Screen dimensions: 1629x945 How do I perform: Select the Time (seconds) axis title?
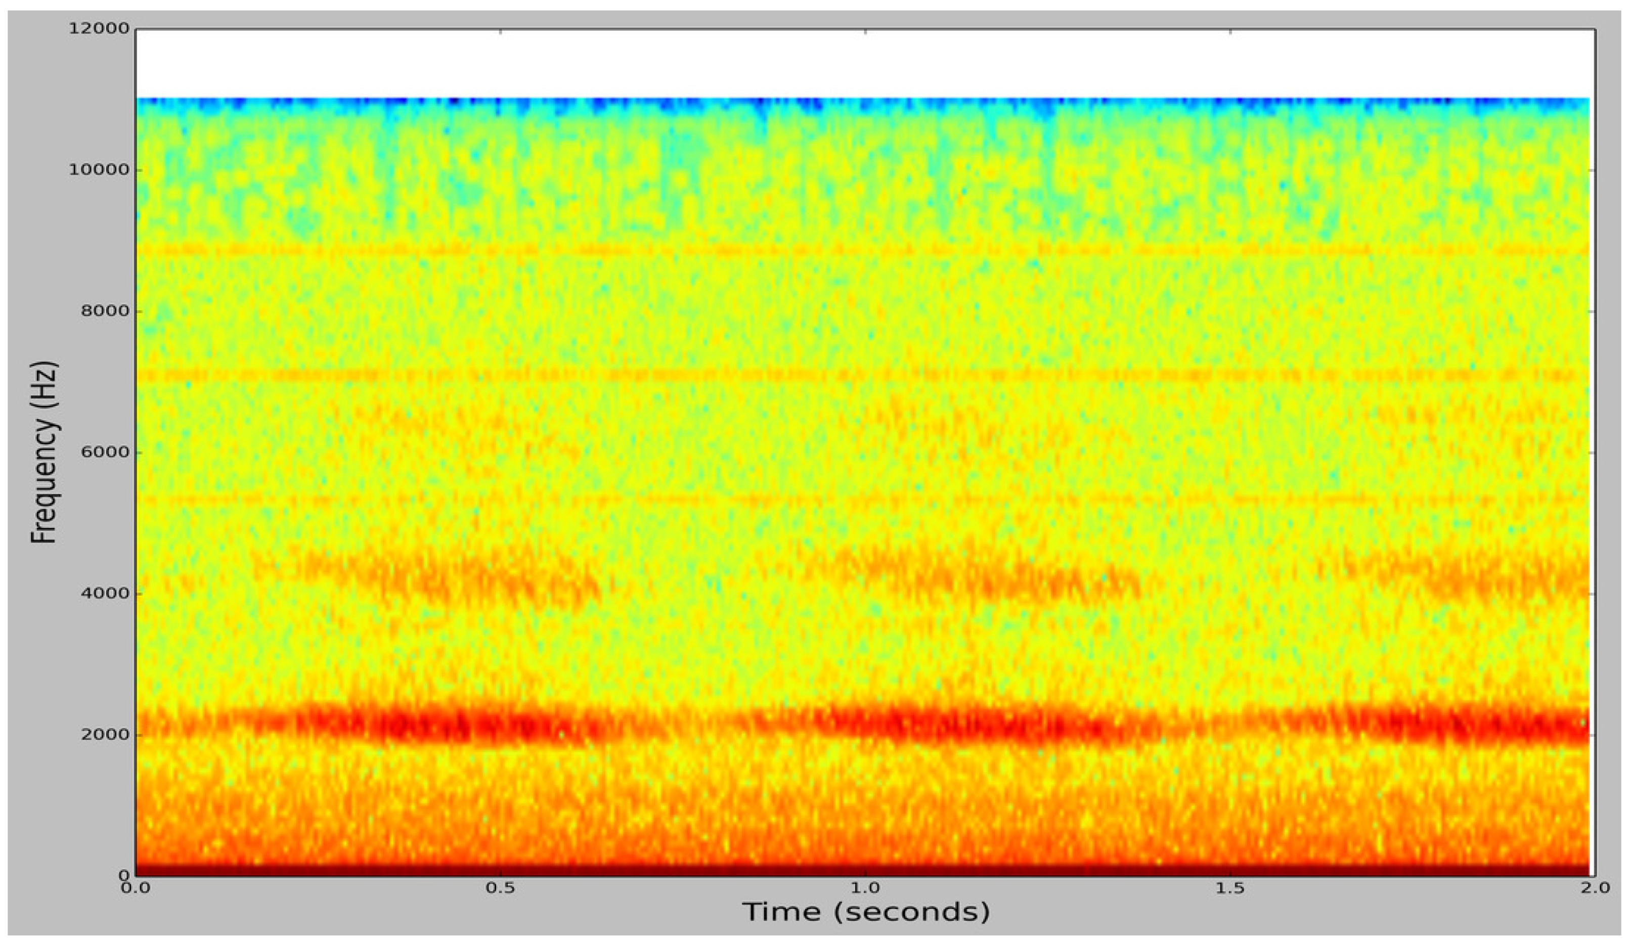tap(865, 912)
